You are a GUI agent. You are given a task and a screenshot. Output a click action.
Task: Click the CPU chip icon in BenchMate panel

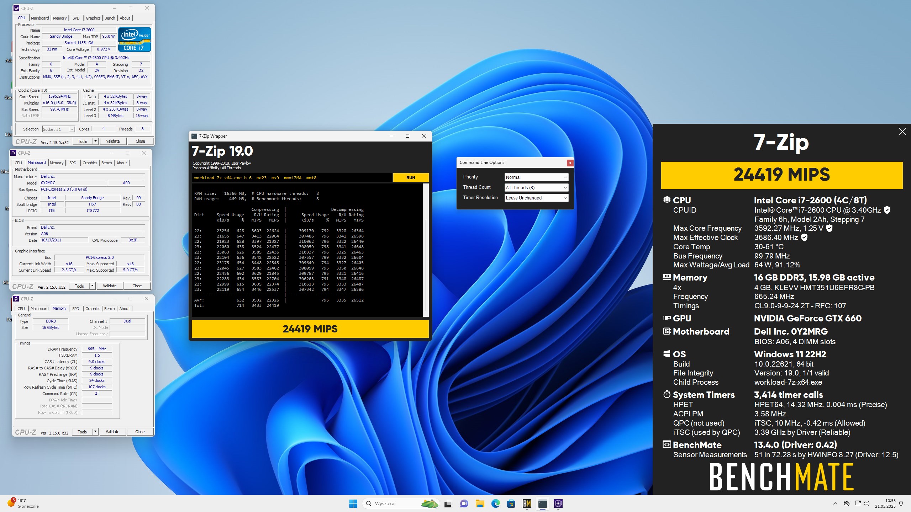667,200
